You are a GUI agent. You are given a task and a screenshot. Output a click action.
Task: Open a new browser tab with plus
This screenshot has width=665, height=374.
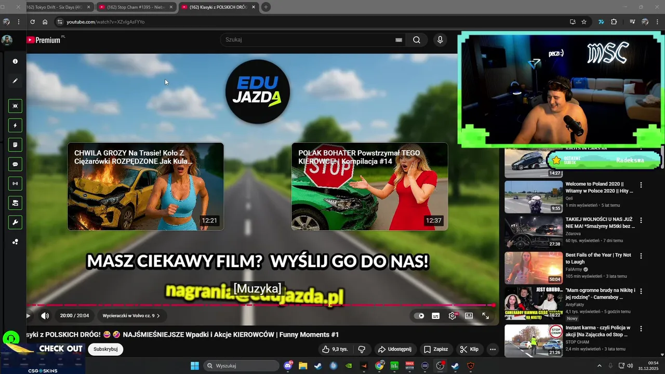tap(266, 7)
